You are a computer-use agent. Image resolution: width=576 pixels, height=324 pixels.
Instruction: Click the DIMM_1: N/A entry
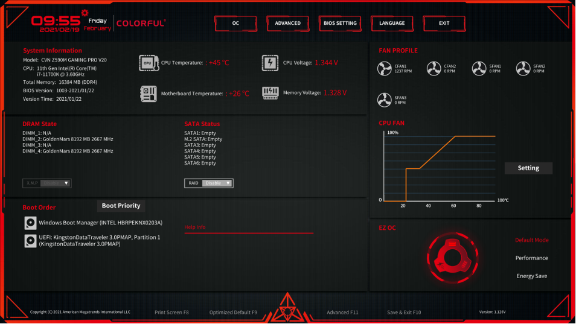coord(37,133)
